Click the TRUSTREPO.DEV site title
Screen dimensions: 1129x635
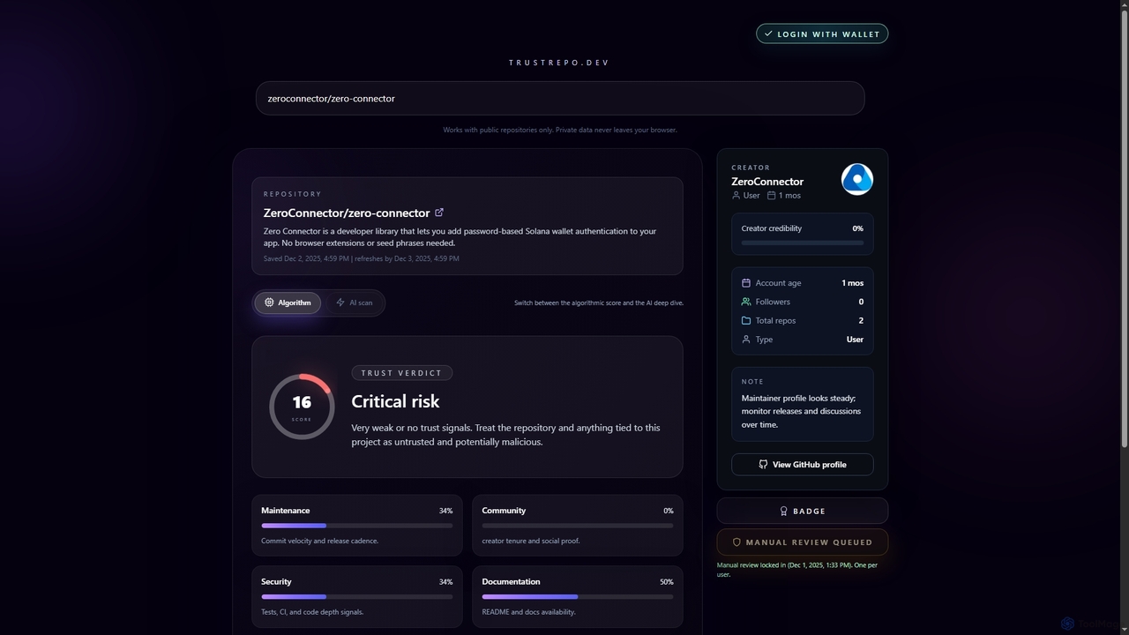(x=559, y=63)
